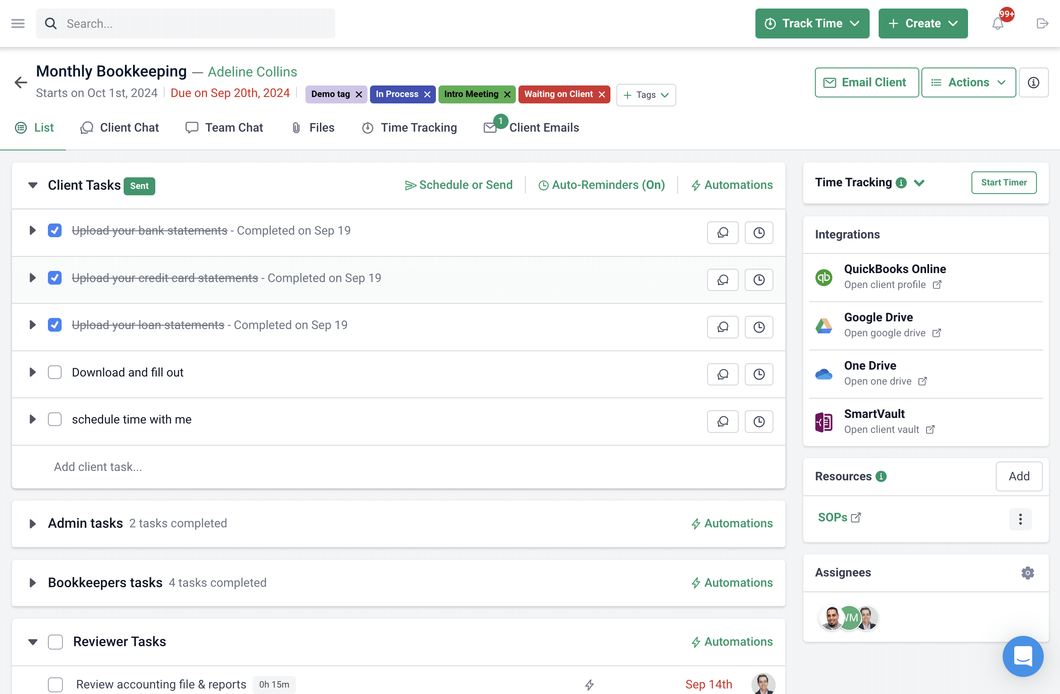Viewport: 1060px width, 694px height.
Task: Uncheck Upload your bank statements
Action: [55, 230]
